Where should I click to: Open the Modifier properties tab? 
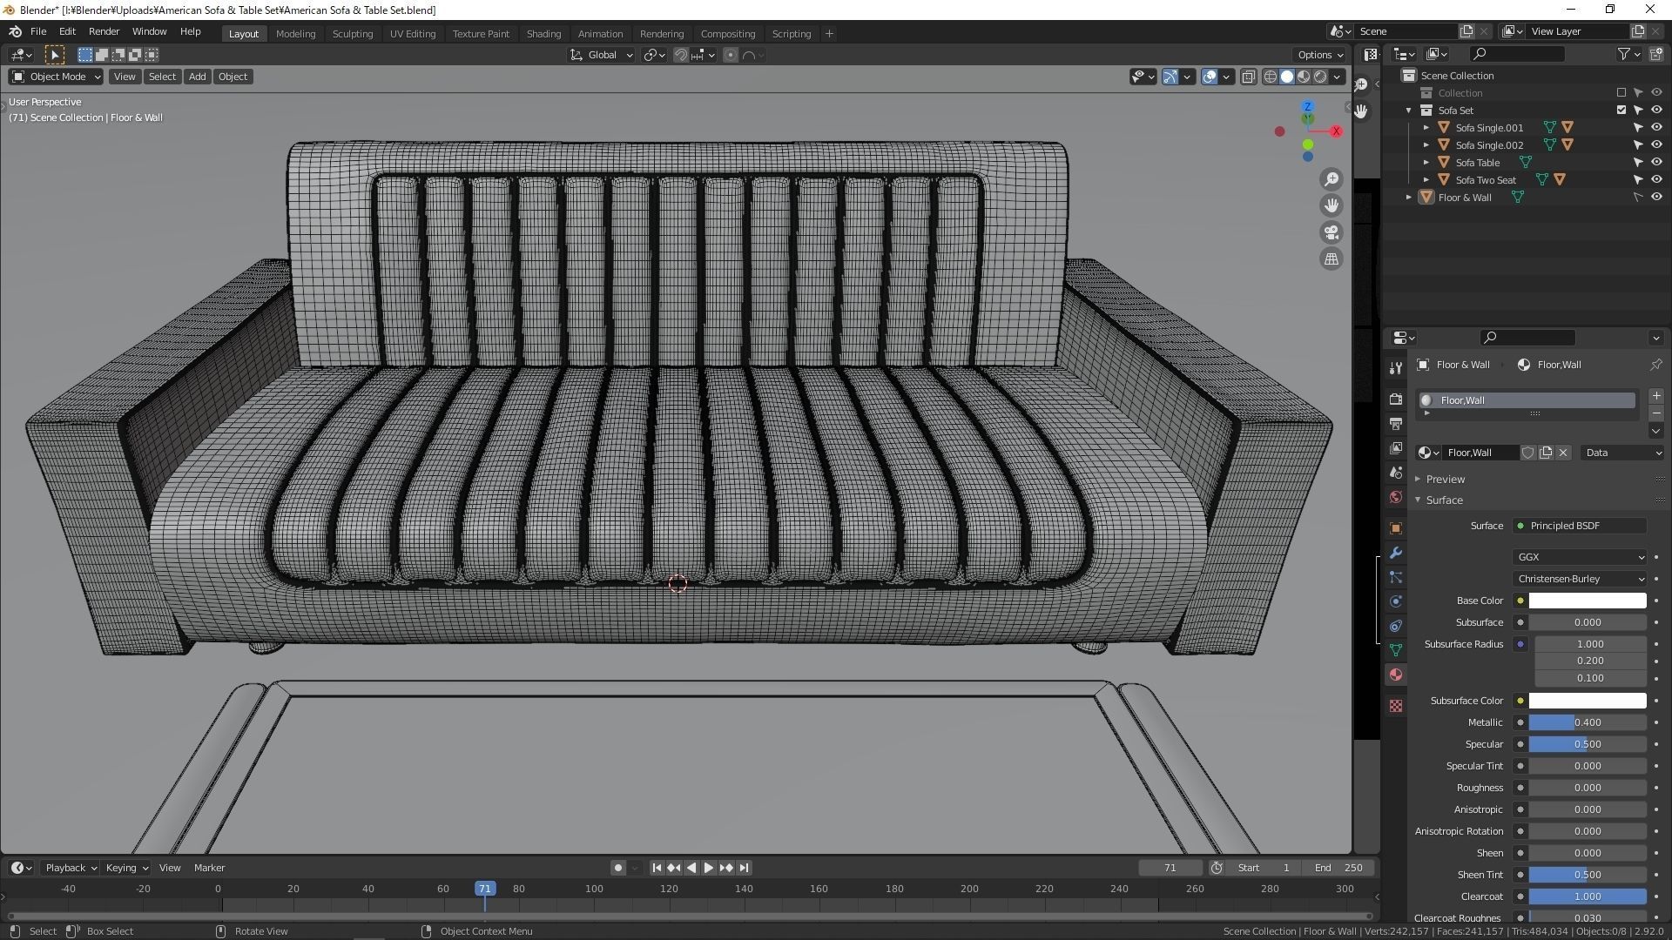tap(1396, 553)
